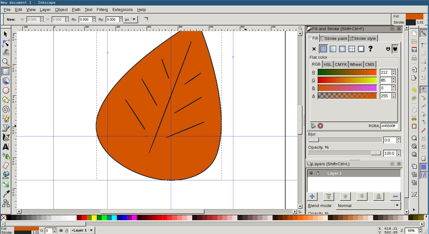Select the Gradient tool

(6, 184)
